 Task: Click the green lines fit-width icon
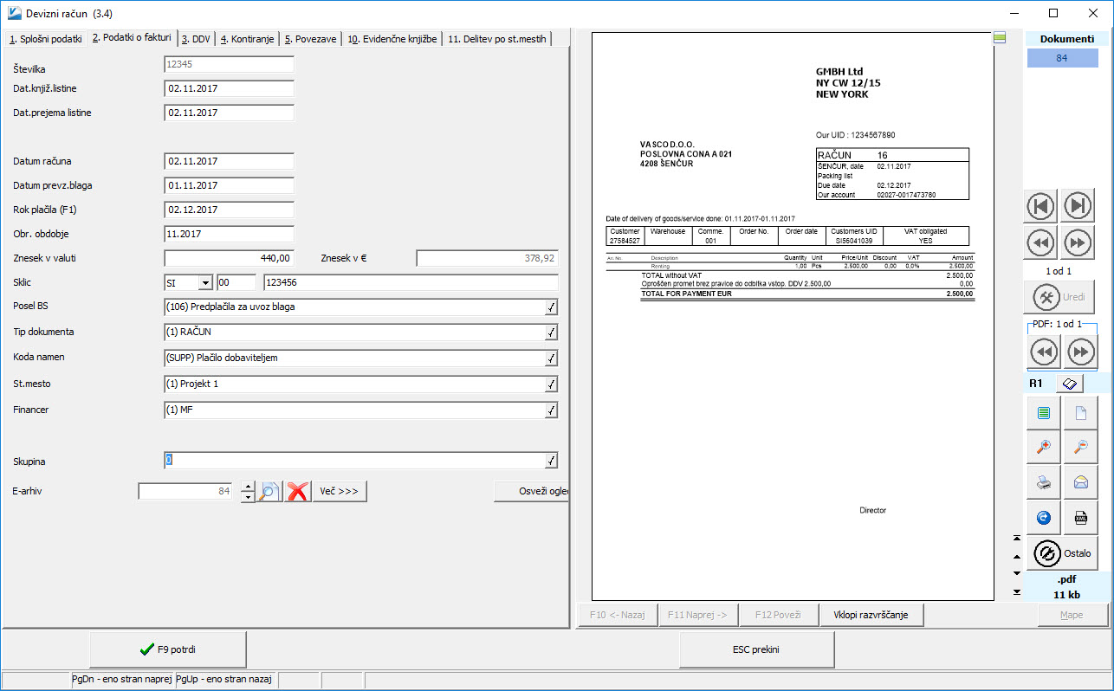coord(1044,414)
